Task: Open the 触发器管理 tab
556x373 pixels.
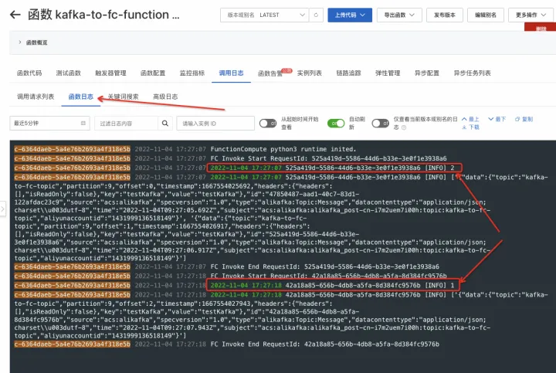Action: (110, 73)
